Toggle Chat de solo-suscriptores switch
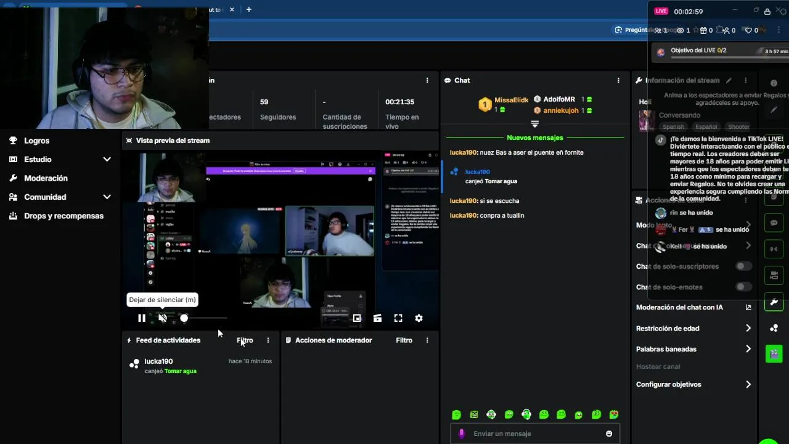 pyautogui.click(x=744, y=266)
